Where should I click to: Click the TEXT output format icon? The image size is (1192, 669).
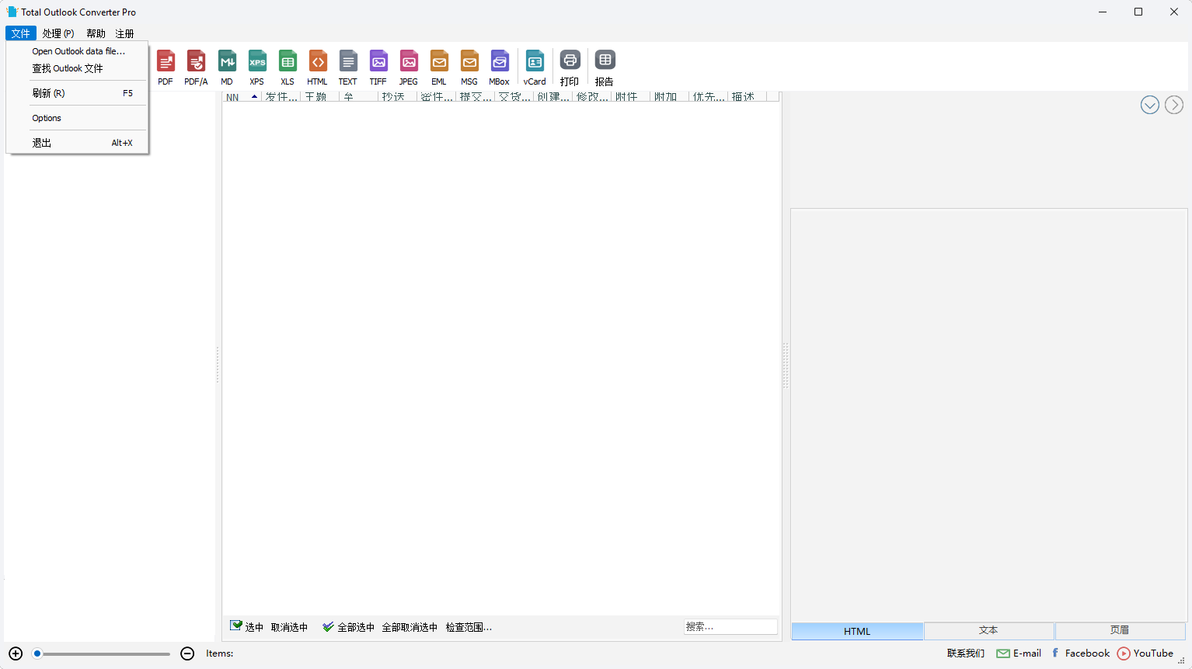coord(348,68)
